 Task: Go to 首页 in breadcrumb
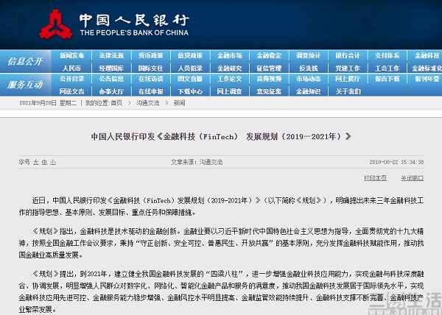(x=116, y=103)
